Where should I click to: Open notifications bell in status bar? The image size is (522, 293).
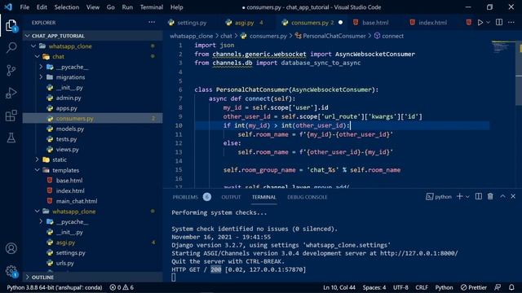click(511, 287)
